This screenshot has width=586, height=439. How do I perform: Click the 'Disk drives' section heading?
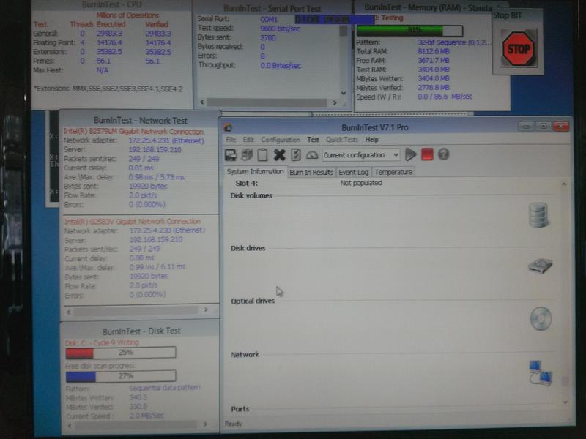pyautogui.click(x=248, y=248)
